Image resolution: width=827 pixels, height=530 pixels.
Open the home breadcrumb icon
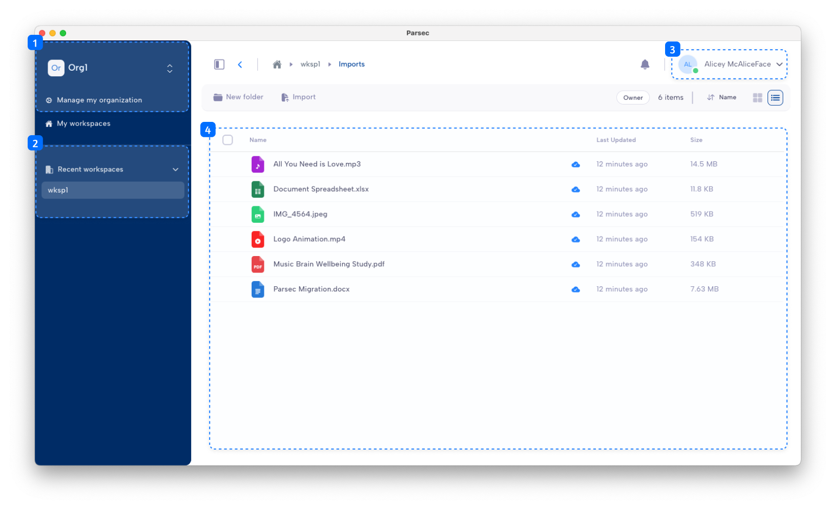coord(277,65)
